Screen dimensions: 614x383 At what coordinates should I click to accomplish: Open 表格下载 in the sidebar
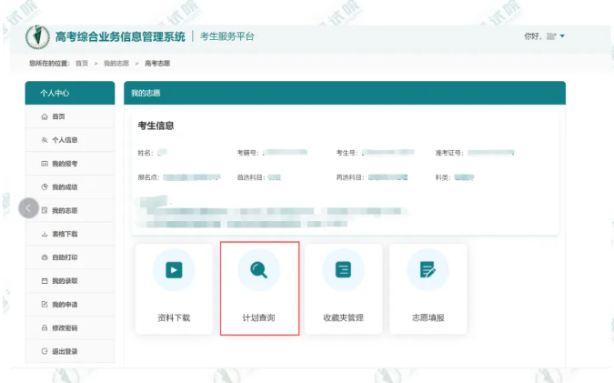[64, 235]
